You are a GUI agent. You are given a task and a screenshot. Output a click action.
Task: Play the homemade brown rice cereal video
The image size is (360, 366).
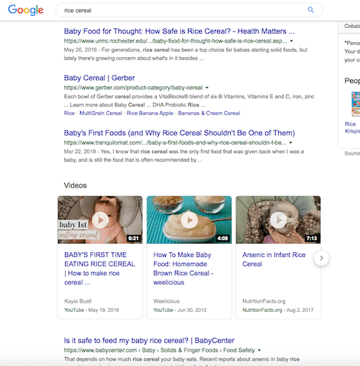tap(189, 220)
